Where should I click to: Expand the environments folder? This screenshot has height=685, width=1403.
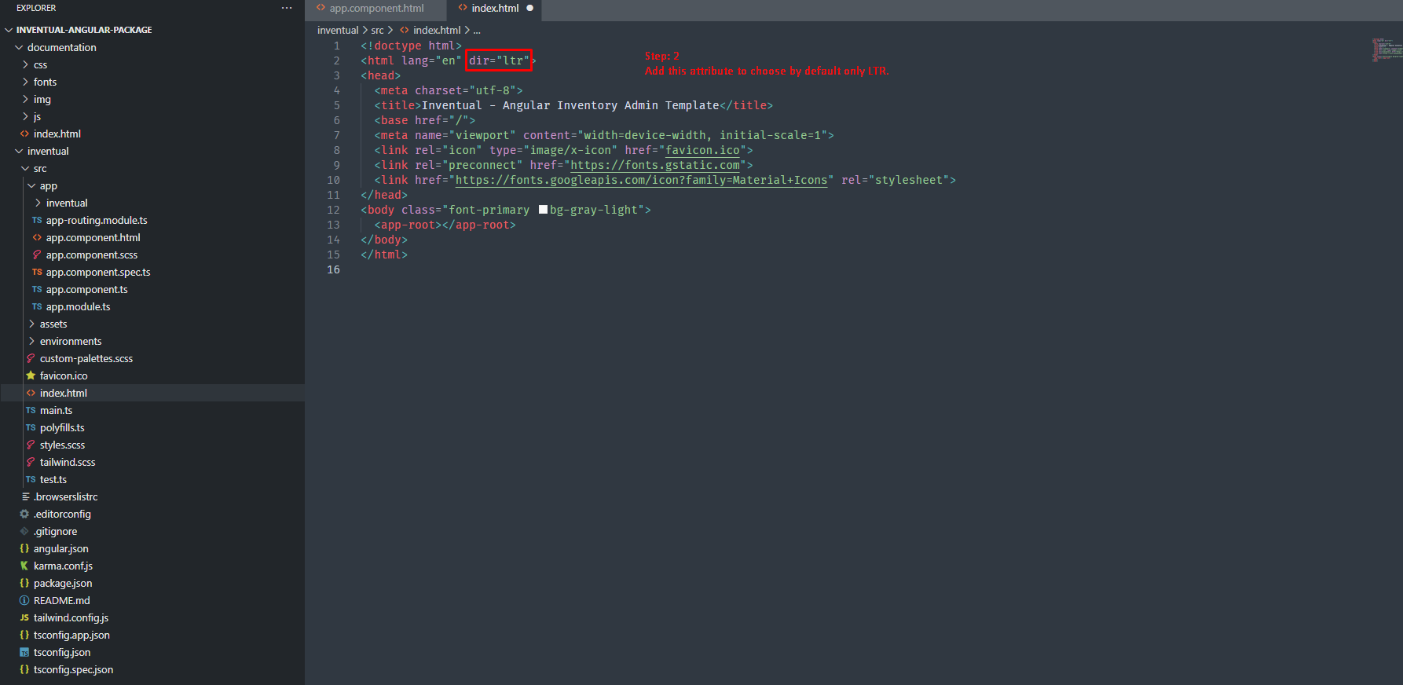tap(31, 341)
